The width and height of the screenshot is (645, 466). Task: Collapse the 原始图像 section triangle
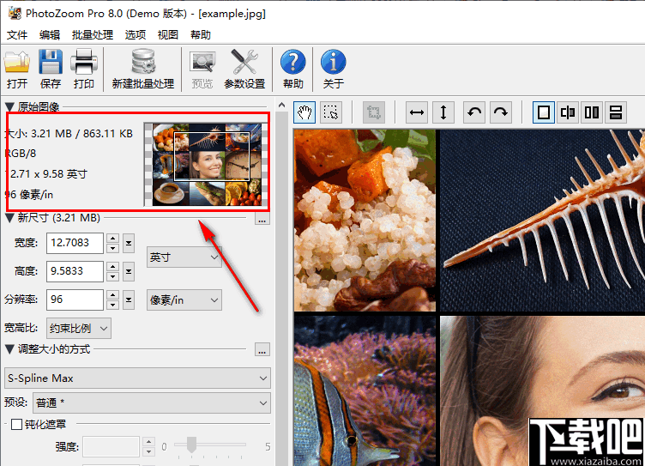(10, 107)
